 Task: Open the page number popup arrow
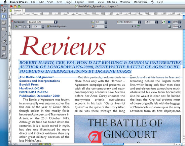click(x=31, y=144)
